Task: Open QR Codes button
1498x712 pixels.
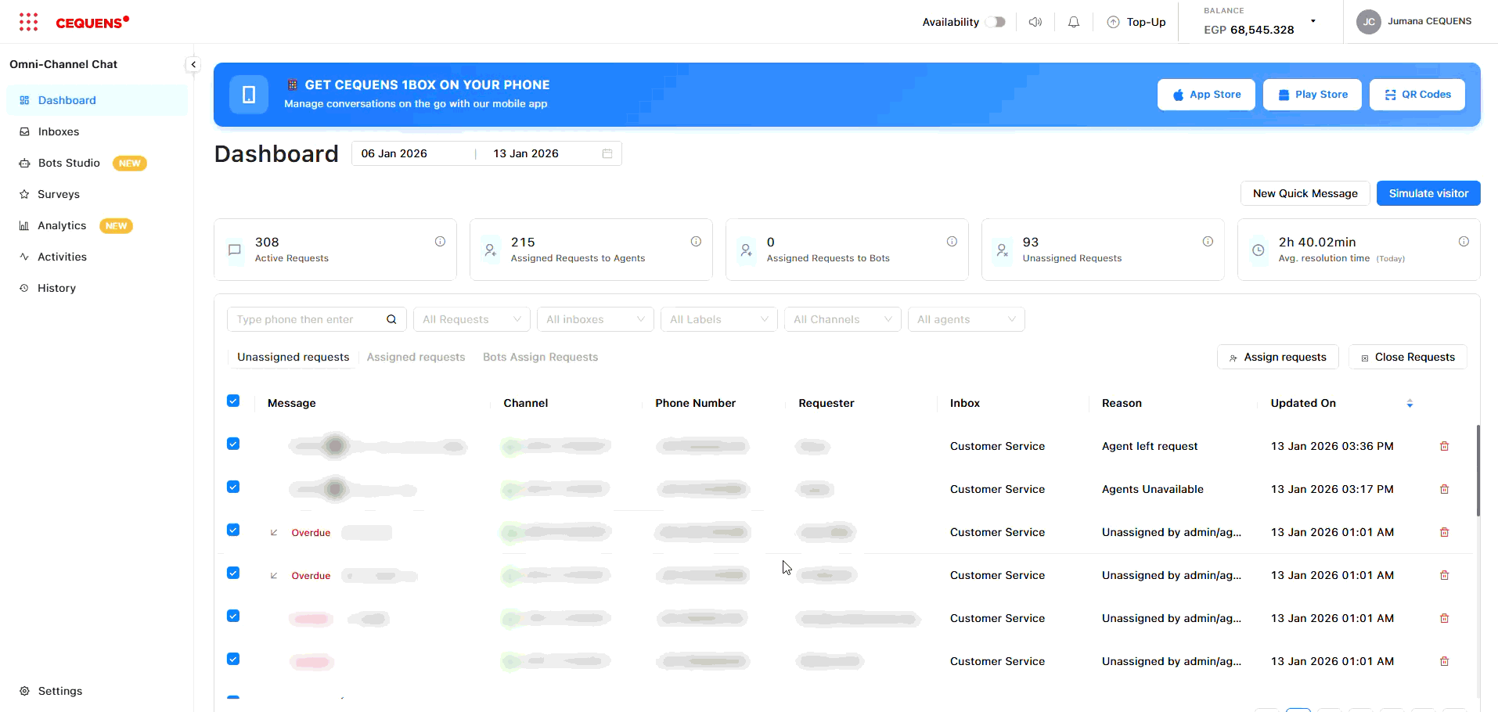Action: click(x=1417, y=95)
